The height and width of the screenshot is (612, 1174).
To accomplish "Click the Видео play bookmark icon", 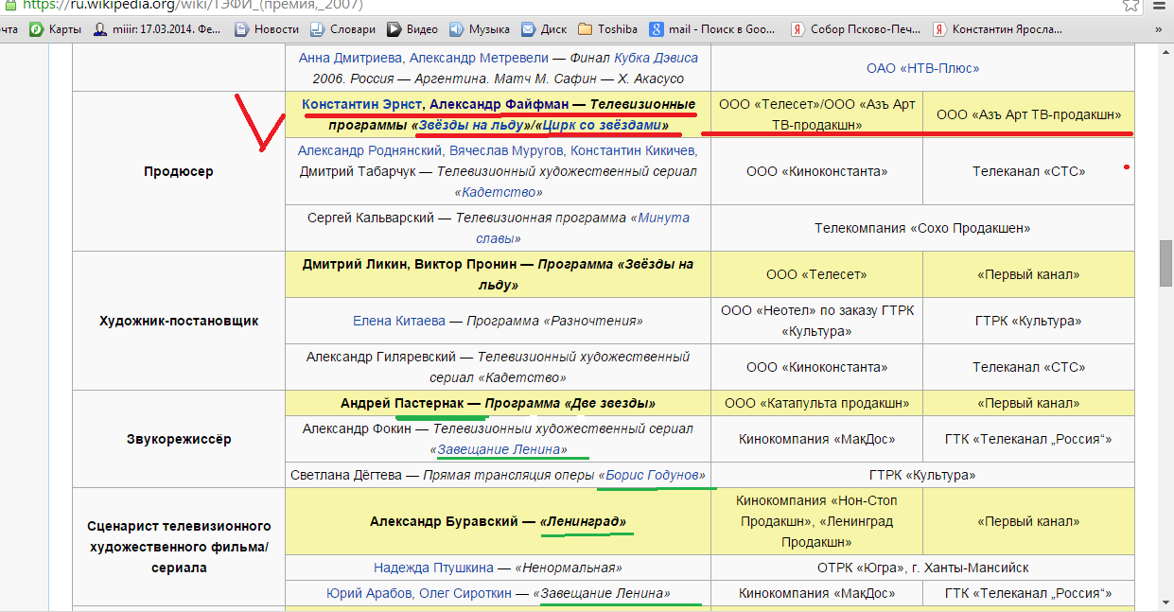I will click(x=394, y=28).
